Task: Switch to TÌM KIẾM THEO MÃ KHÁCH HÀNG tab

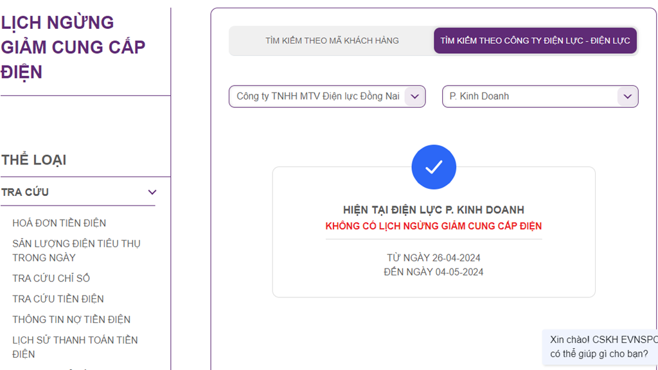Action: (332, 40)
